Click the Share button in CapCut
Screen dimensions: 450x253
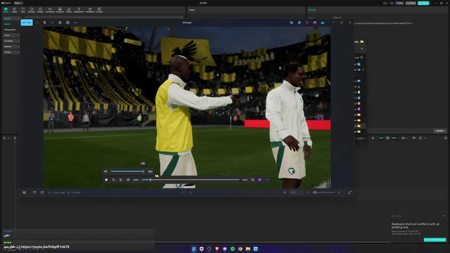411,3
